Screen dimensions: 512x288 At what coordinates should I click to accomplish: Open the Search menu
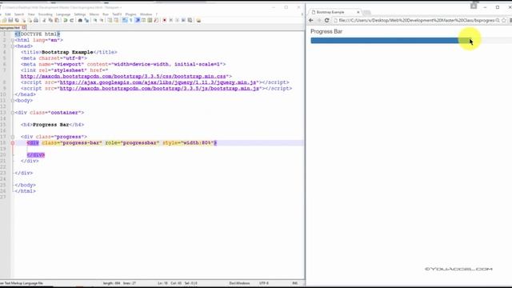19,14
